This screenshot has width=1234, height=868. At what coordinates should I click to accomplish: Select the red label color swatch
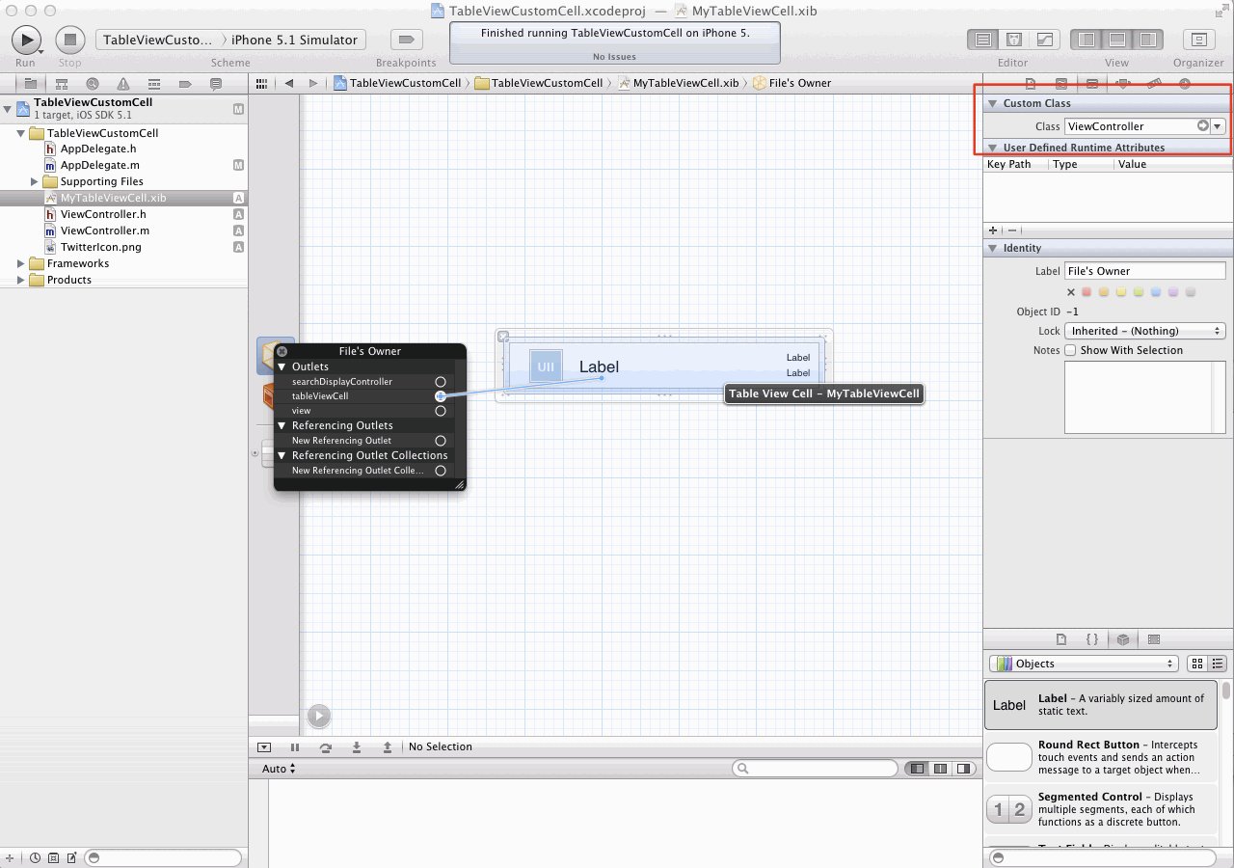pos(1086,292)
